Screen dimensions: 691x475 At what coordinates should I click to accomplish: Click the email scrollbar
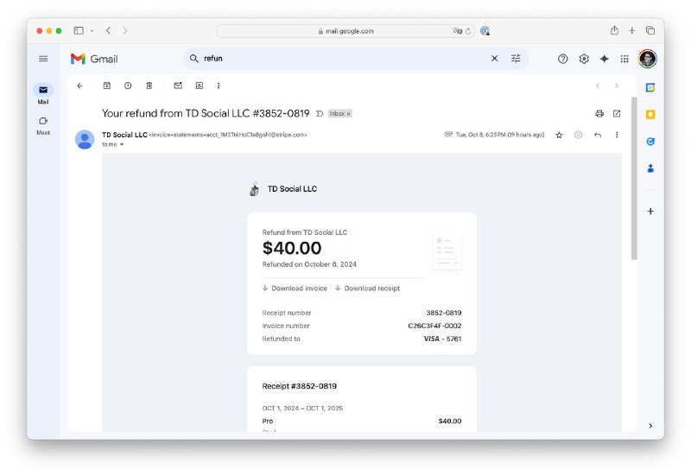pos(634,178)
